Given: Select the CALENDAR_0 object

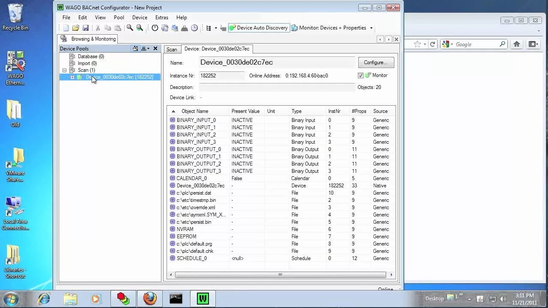Looking at the screenshot, I should [280, 178].
